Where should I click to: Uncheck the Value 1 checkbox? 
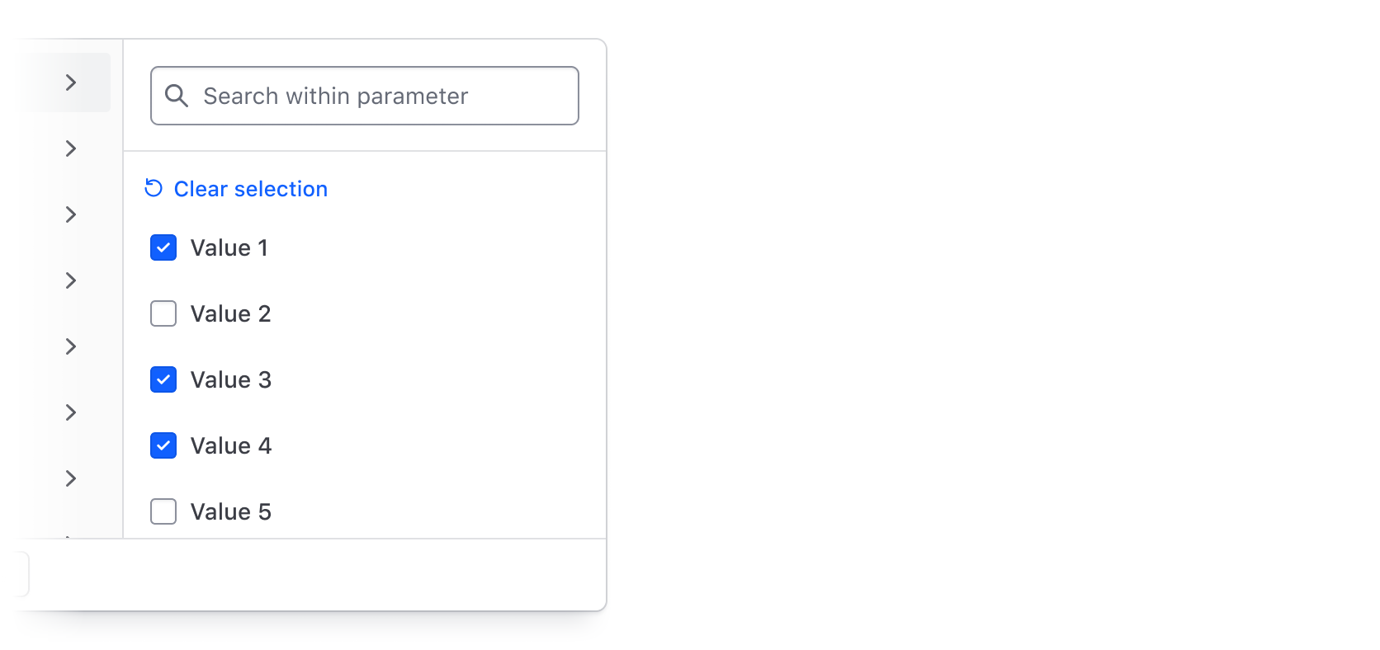163,247
